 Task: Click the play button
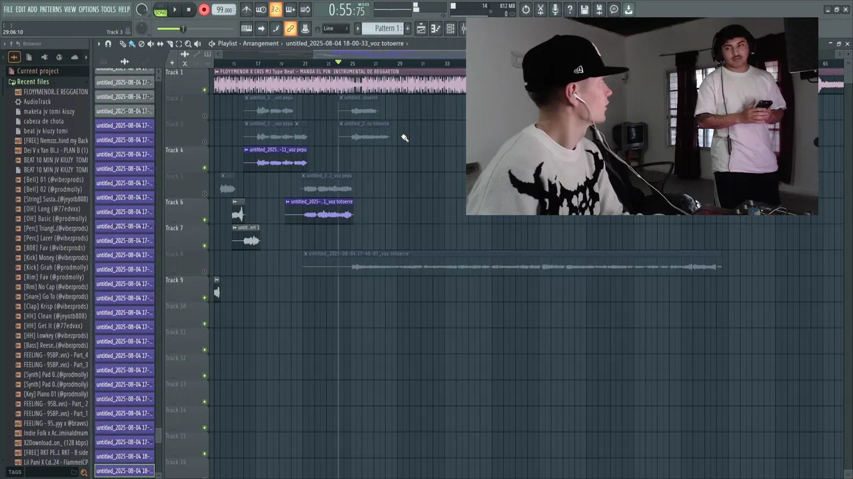tap(175, 9)
